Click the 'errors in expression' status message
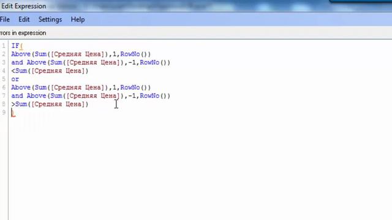This screenshot has width=392, height=220. click(x=23, y=33)
